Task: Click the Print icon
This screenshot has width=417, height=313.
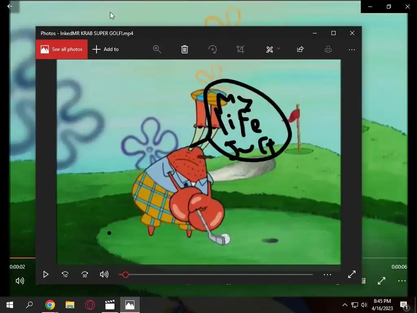Action: click(328, 49)
